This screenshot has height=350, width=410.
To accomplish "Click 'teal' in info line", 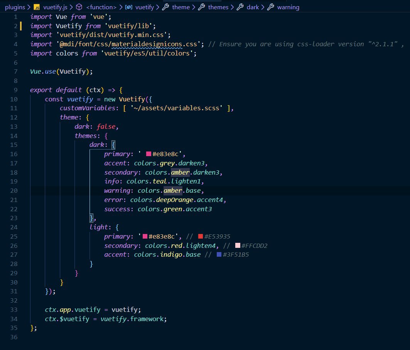I will point(160,182).
